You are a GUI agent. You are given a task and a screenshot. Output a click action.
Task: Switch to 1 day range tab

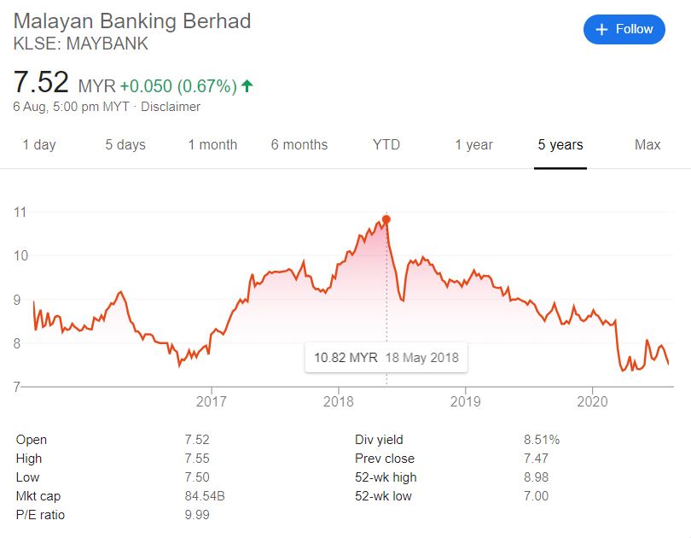click(39, 144)
